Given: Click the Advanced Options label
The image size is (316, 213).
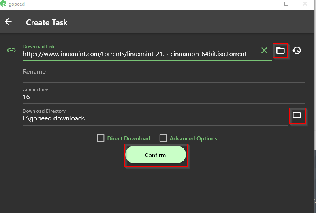Looking at the screenshot, I should pyautogui.click(x=193, y=138).
